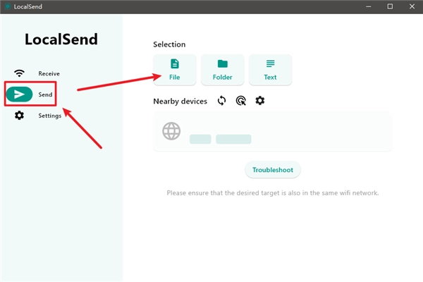The image size is (423, 282).
Task: Click the first tag on device card
Action: click(x=200, y=139)
